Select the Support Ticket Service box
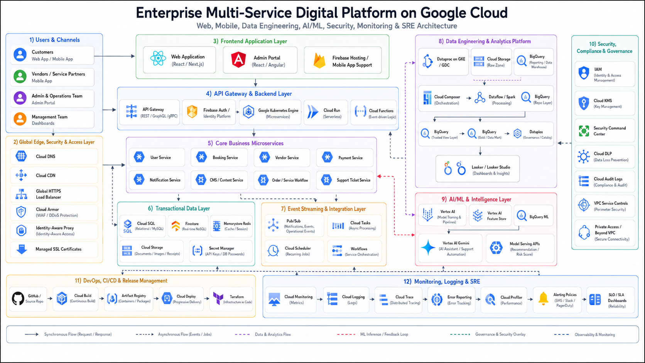Image resolution: width=645 pixels, height=363 pixels. point(345,180)
